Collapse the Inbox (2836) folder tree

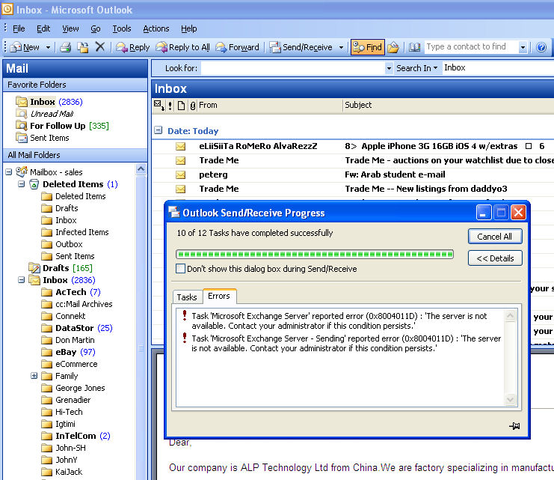point(22,280)
